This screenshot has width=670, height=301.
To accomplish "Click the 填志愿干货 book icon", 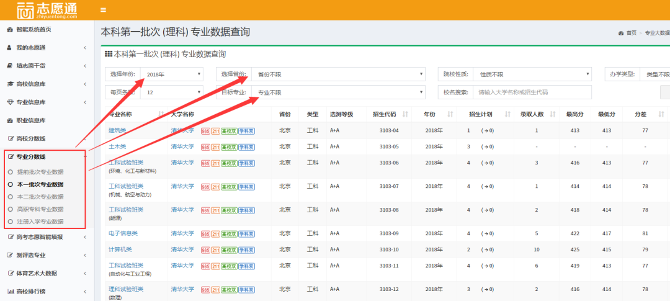I will pyautogui.click(x=10, y=65).
